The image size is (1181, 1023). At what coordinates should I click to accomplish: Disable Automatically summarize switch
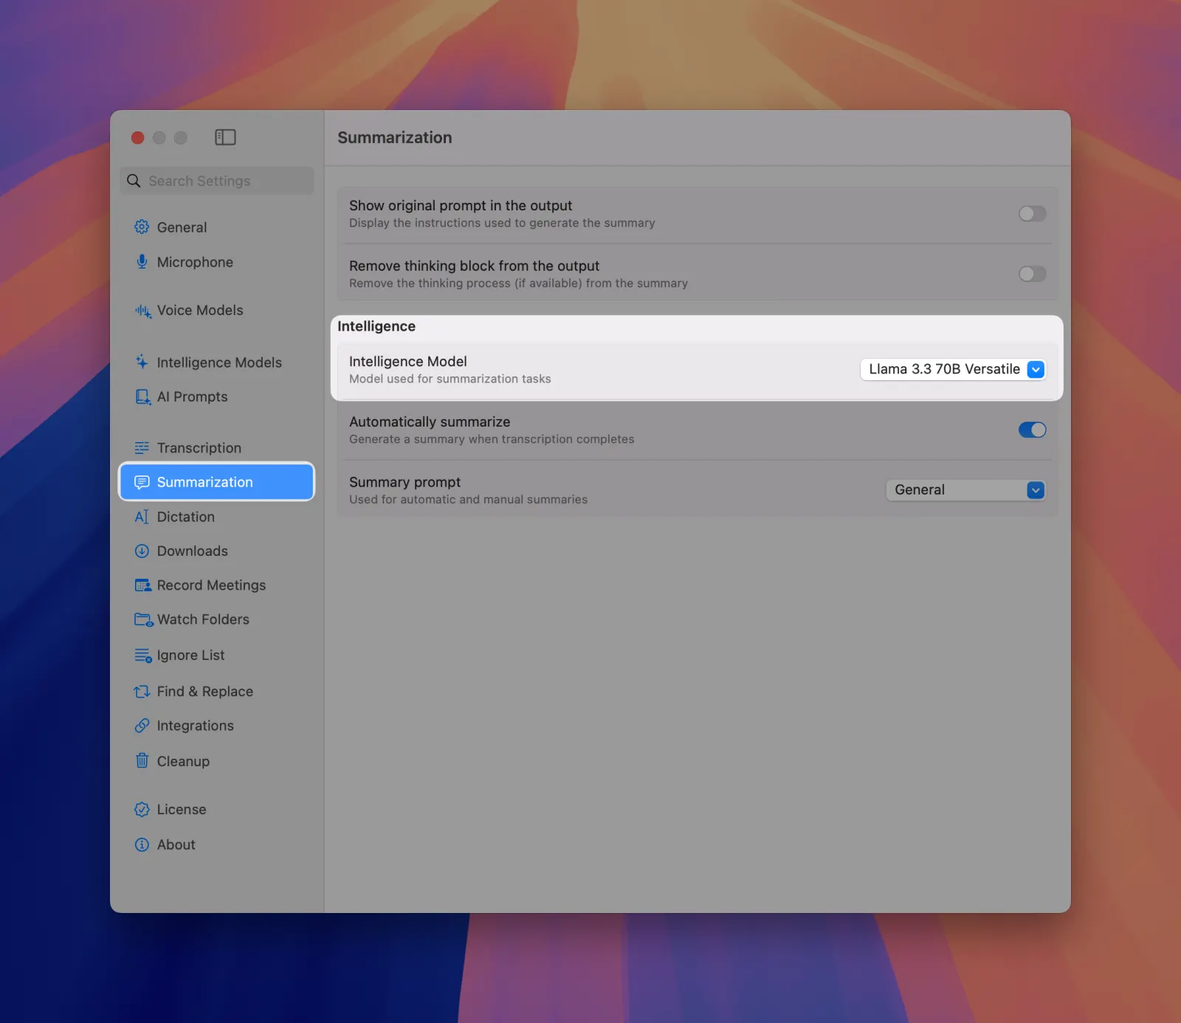1032,430
